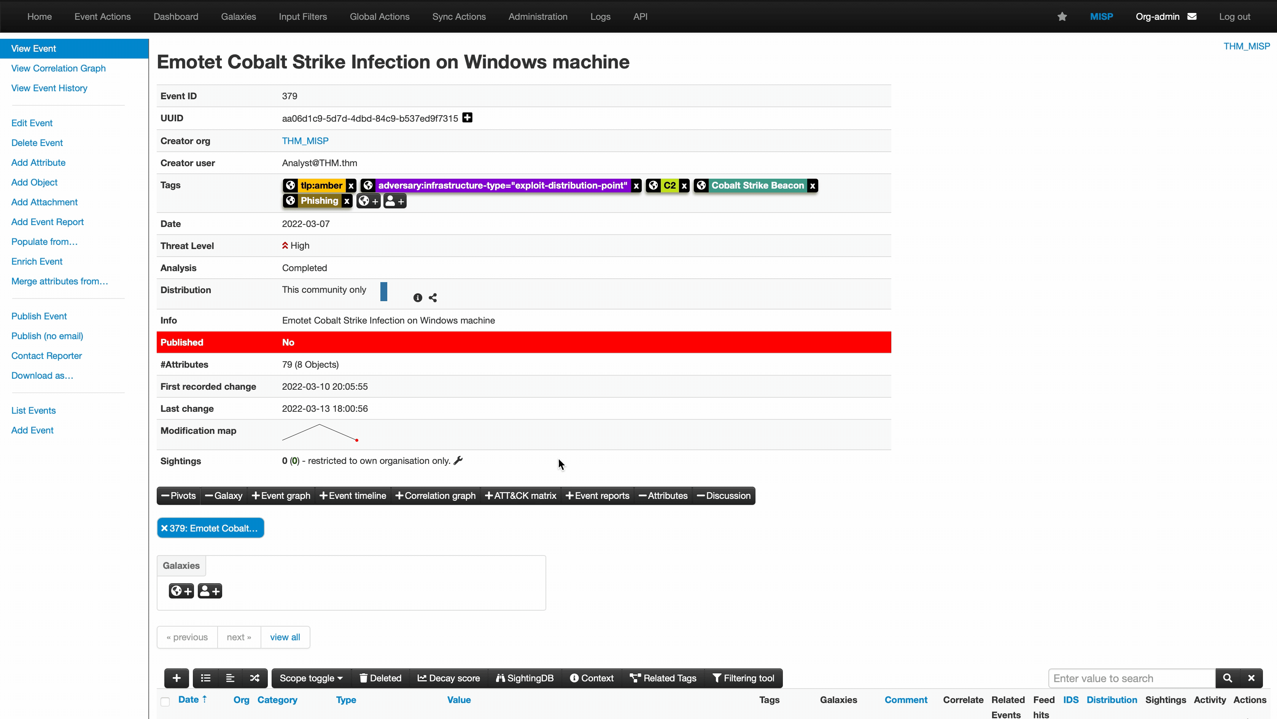Add a local tag in Tags row

click(395, 201)
